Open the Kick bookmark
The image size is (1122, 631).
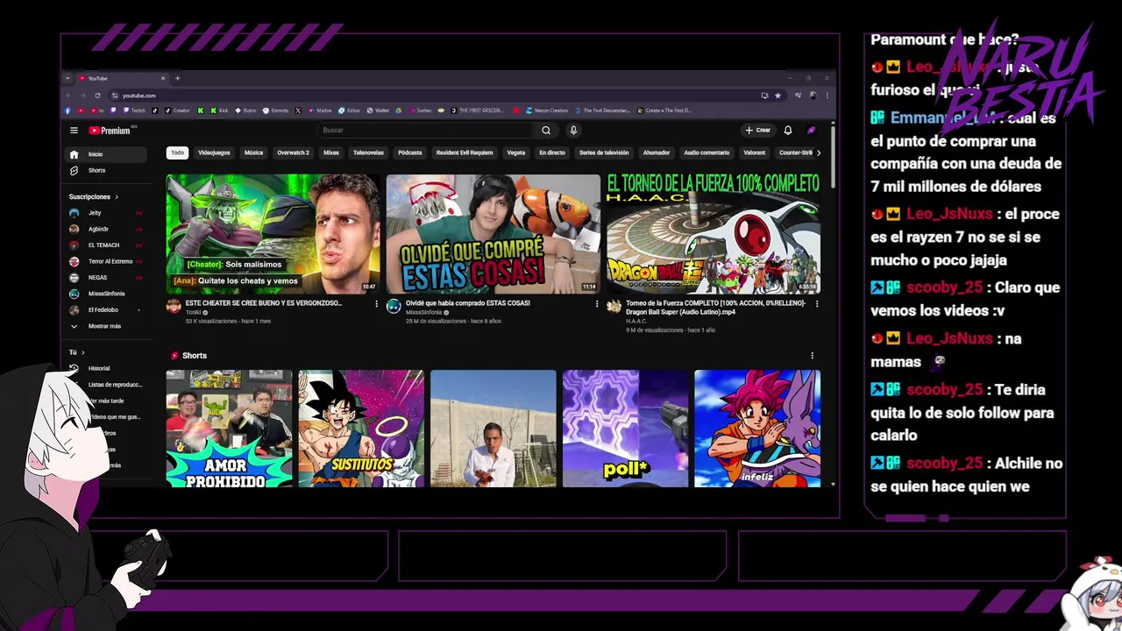[x=219, y=110]
